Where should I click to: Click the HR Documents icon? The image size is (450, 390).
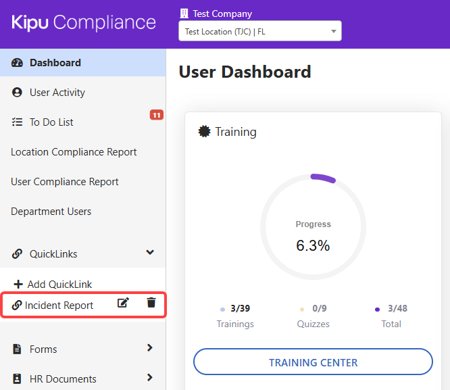click(x=18, y=379)
